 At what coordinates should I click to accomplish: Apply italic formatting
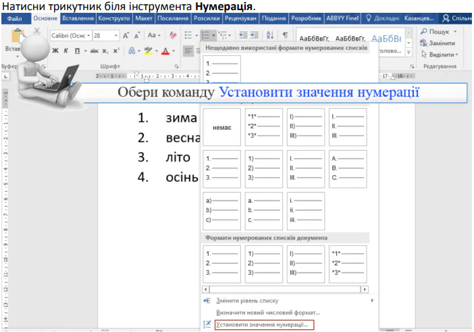pyautogui.click(x=66, y=51)
